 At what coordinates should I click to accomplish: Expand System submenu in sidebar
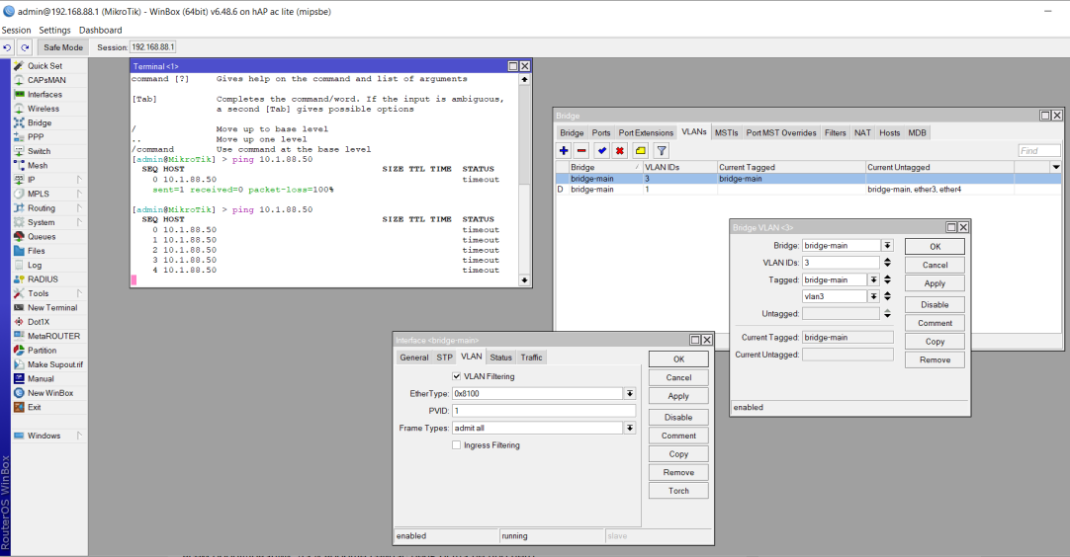(x=79, y=223)
